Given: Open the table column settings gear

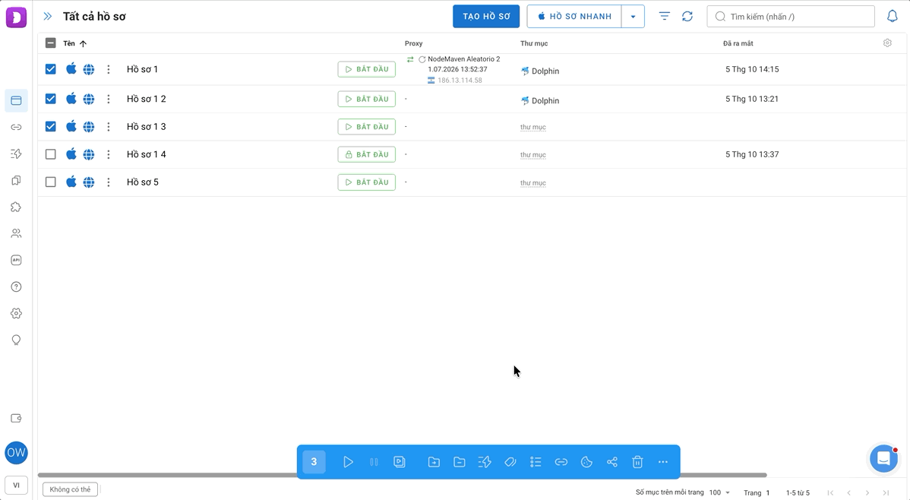Looking at the screenshot, I should tap(887, 43).
